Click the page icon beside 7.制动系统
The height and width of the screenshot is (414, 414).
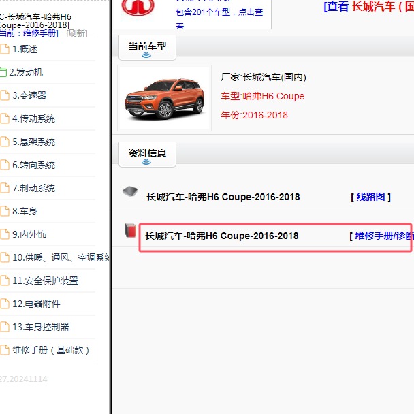(5, 188)
